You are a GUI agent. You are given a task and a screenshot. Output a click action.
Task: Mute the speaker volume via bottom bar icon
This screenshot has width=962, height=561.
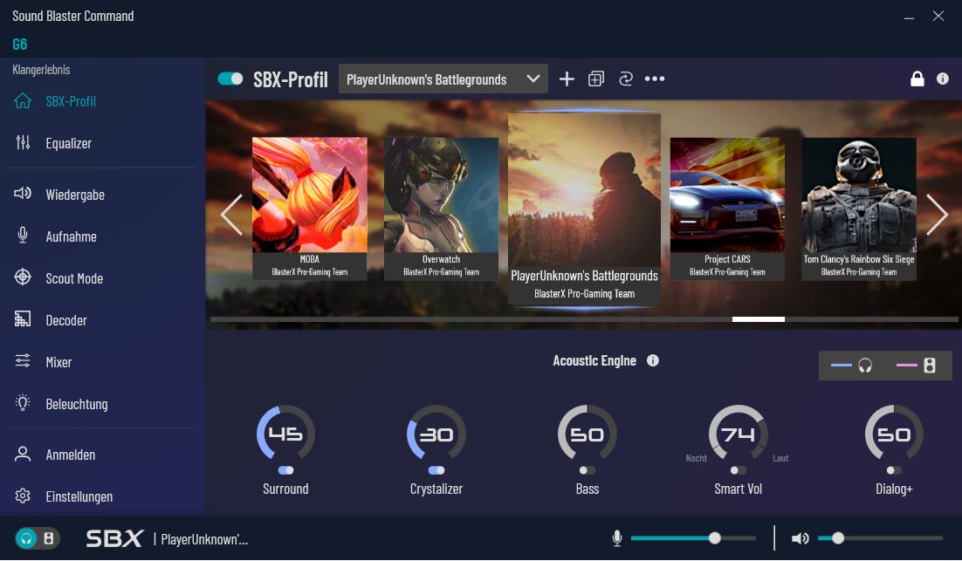click(800, 538)
